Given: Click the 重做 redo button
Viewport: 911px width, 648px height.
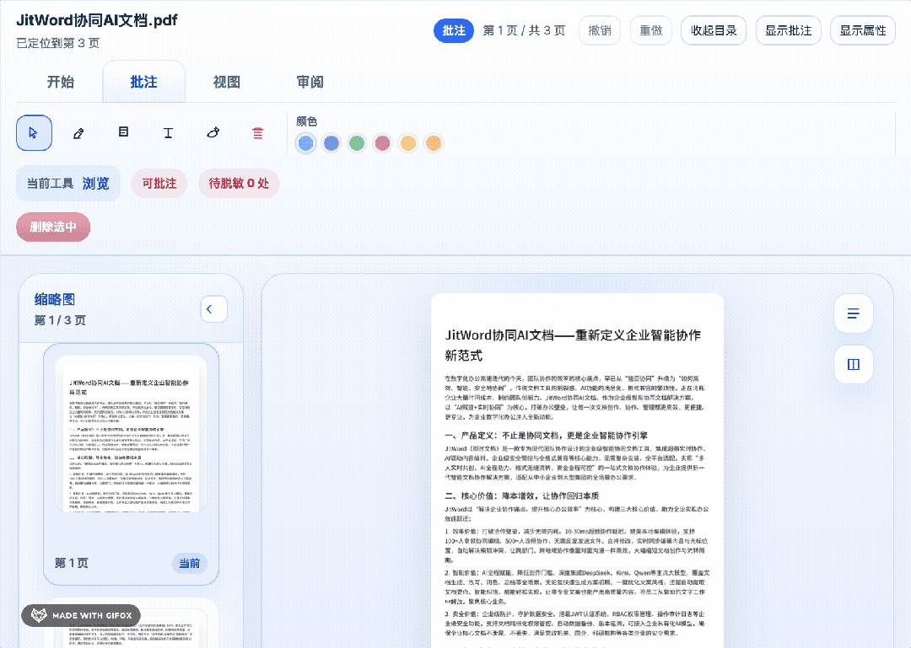Looking at the screenshot, I should click(x=650, y=31).
